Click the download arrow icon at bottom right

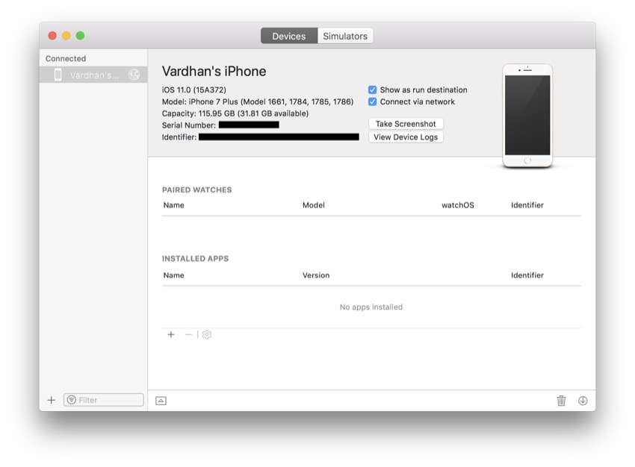tap(583, 401)
